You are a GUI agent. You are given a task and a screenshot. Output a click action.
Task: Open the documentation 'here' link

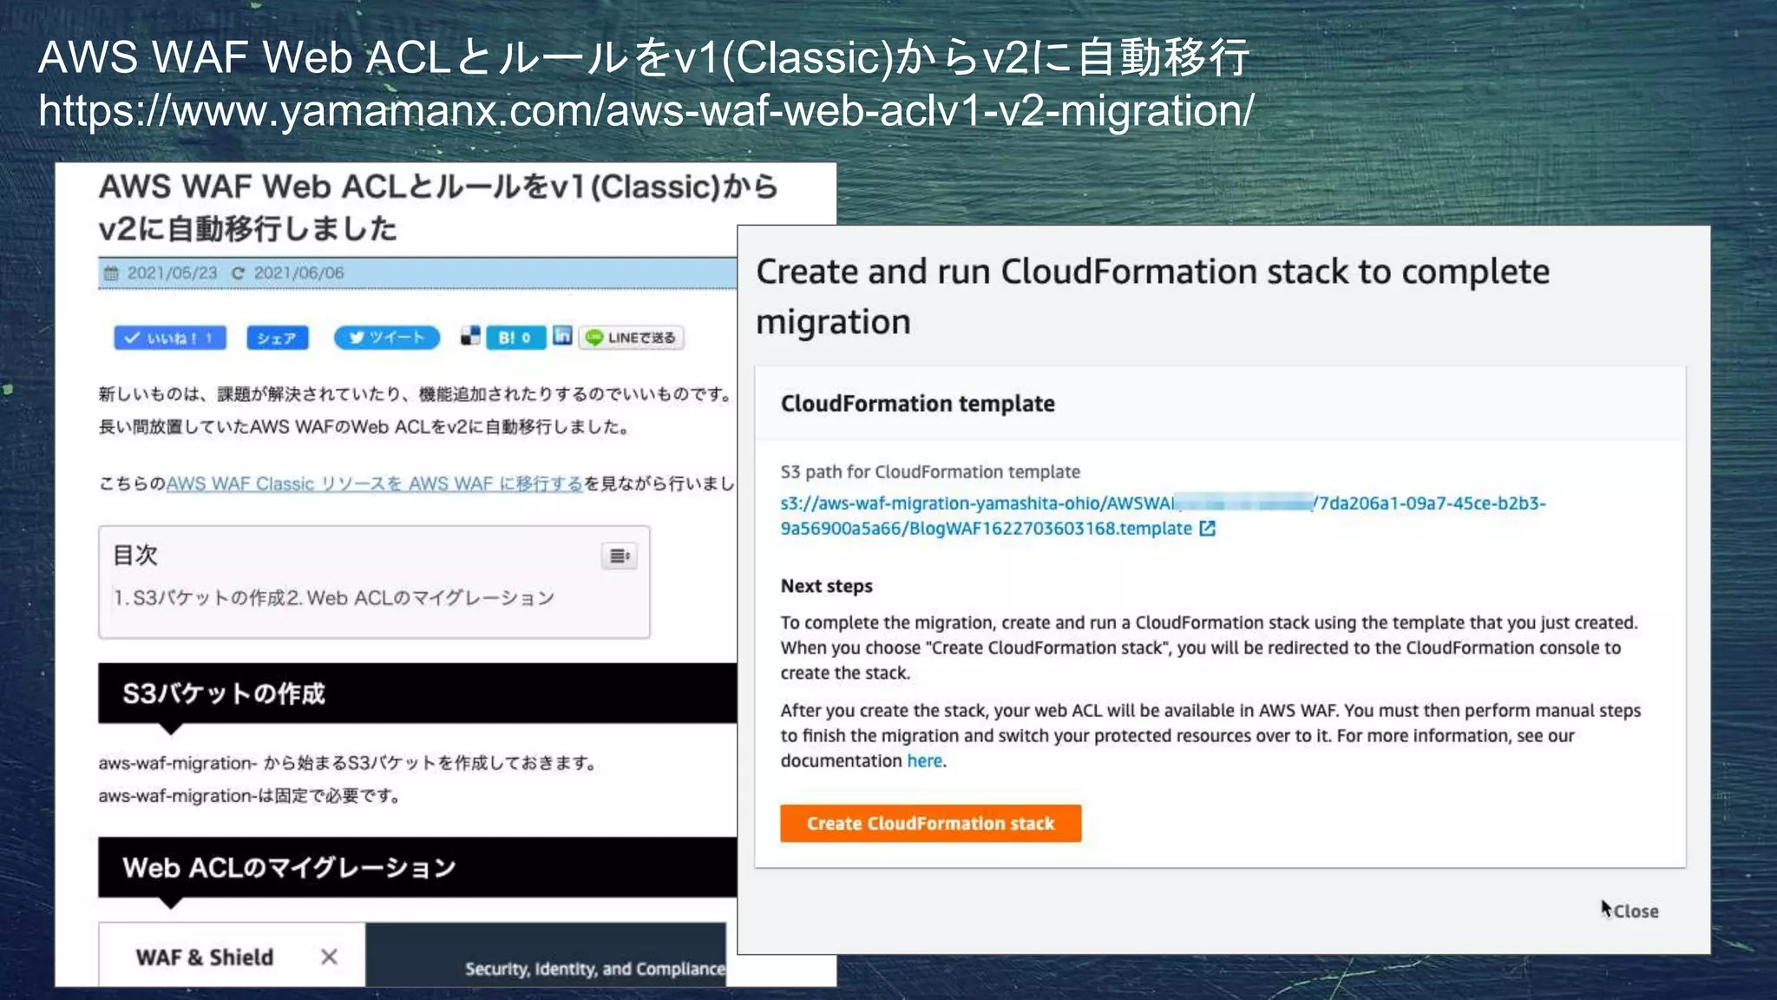(x=924, y=761)
